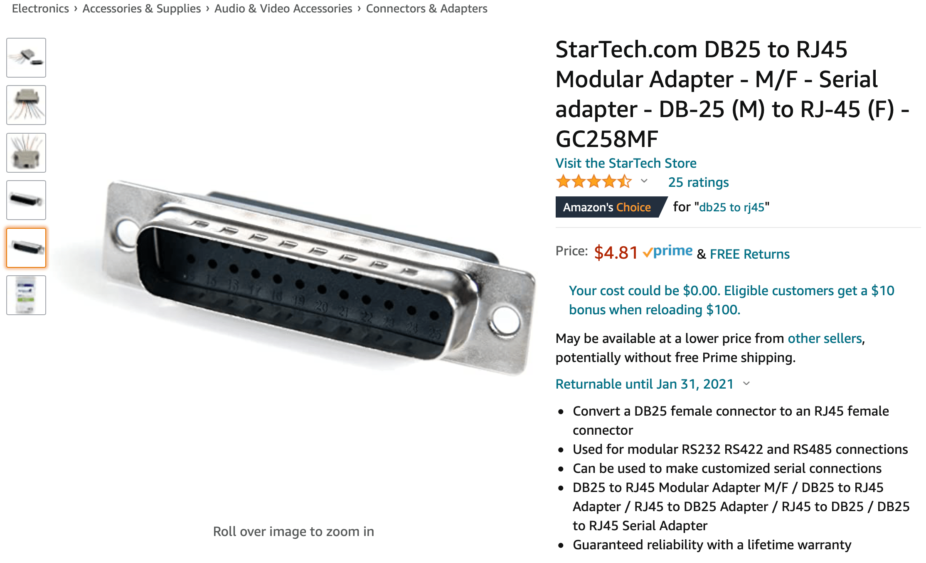
Task: Click the FREE Returns link
Action: click(x=749, y=254)
